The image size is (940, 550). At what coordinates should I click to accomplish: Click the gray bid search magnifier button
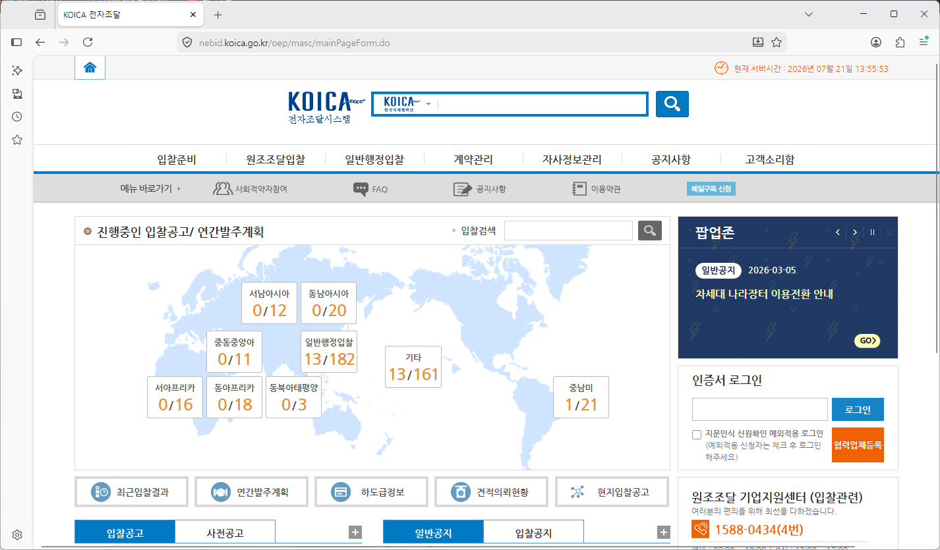(650, 231)
